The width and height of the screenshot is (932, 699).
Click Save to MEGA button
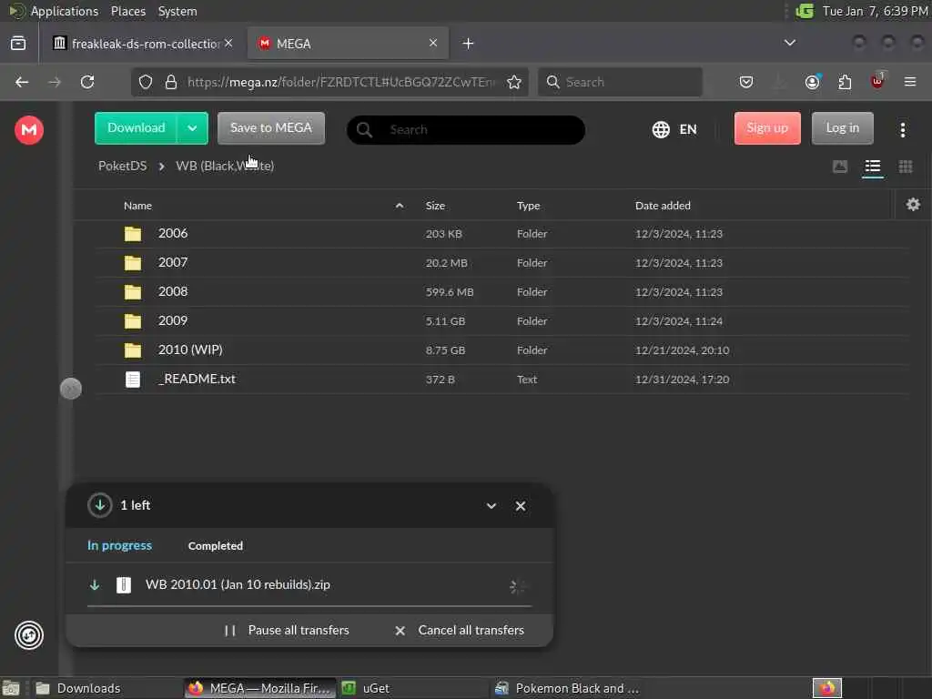[271, 128]
